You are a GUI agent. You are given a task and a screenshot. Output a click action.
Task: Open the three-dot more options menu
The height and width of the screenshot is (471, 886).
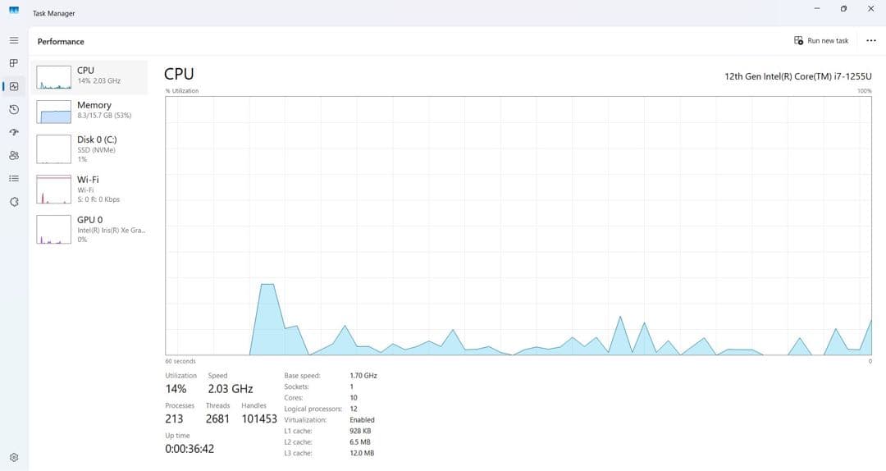click(x=870, y=41)
